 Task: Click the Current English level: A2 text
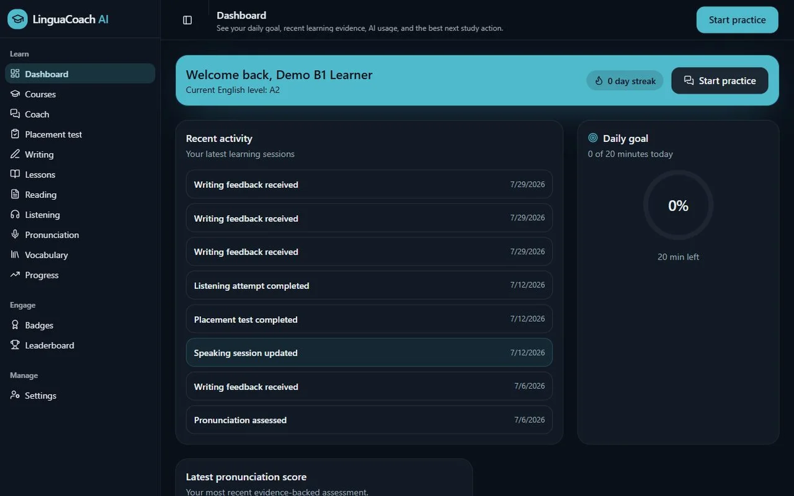point(233,90)
